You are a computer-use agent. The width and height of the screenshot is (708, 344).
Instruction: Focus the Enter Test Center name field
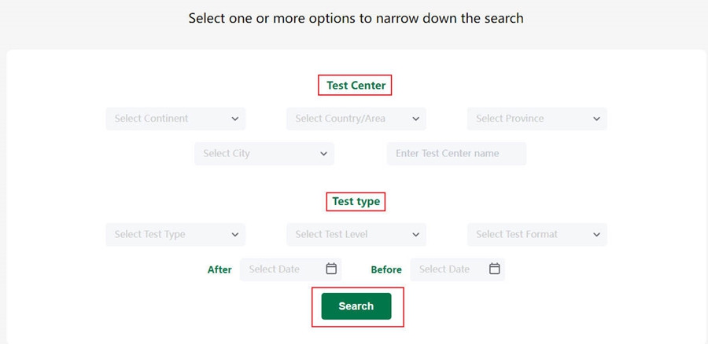(x=455, y=154)
